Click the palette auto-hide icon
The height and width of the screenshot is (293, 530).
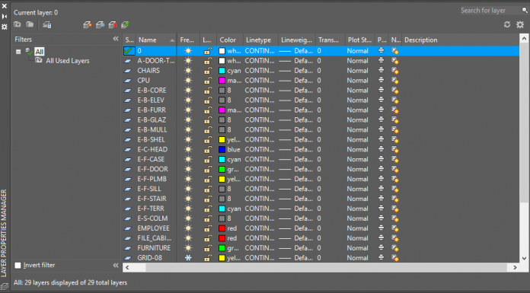5,16
